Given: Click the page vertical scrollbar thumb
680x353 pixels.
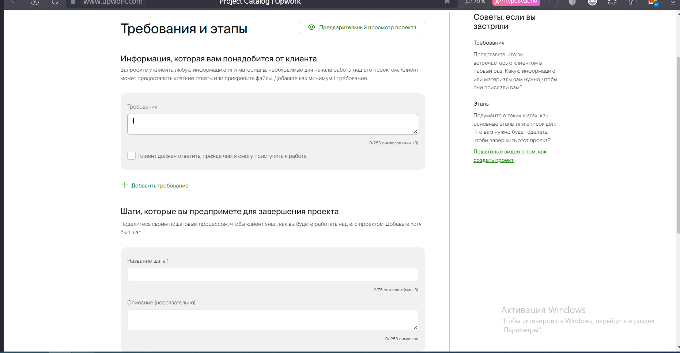Looking at the screenshot, I should coord(678,145).
